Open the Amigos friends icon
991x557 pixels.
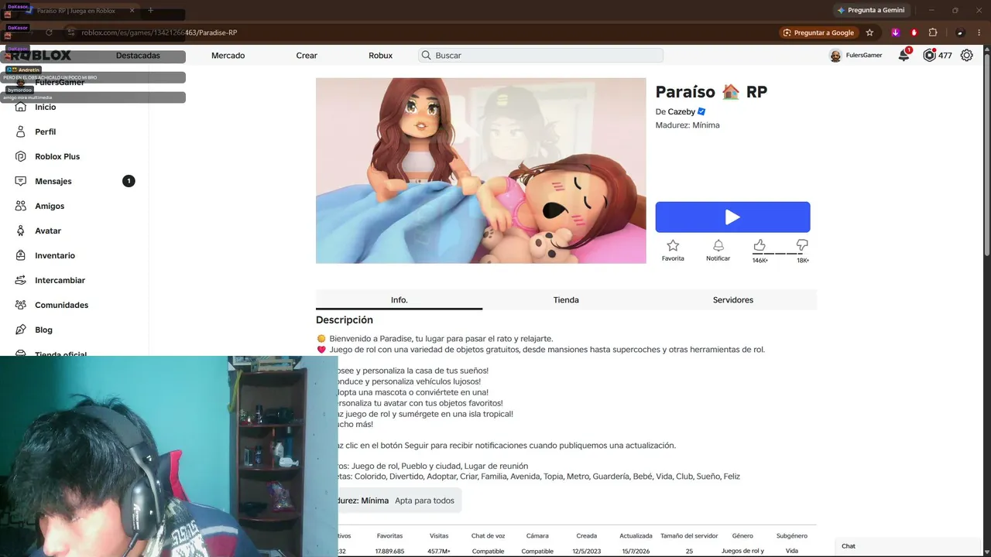[x=21, y=206]
